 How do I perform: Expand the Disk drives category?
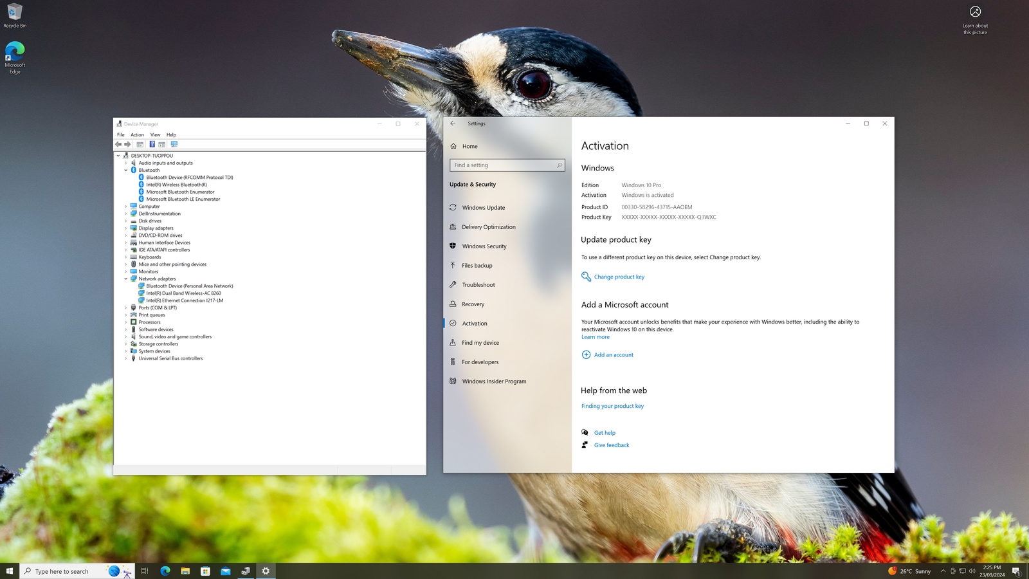[126, 221]
